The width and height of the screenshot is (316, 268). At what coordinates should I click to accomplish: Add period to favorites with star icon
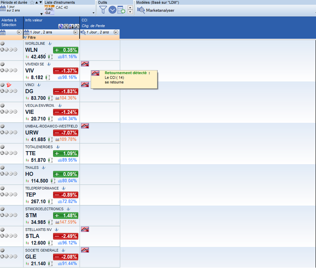tap(32, 2)
